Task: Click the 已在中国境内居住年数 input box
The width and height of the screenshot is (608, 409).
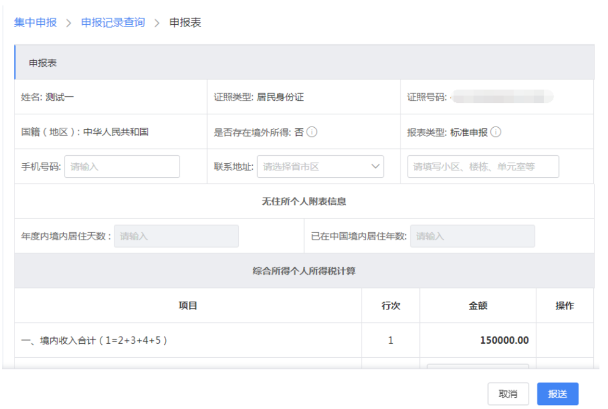Action: coord(473,236)
